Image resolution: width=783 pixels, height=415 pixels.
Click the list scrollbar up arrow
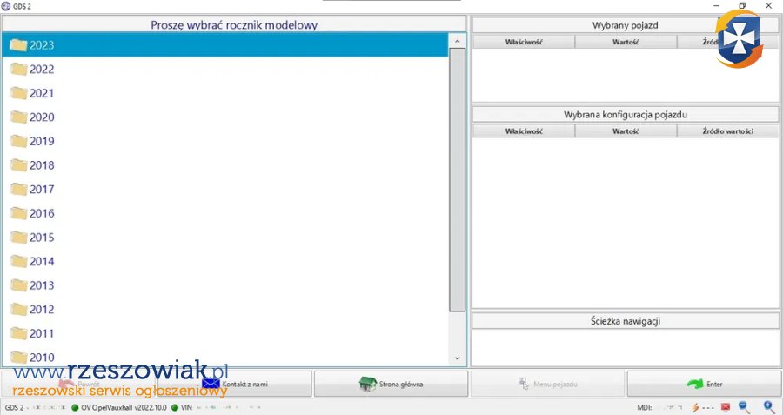(457, 41)
